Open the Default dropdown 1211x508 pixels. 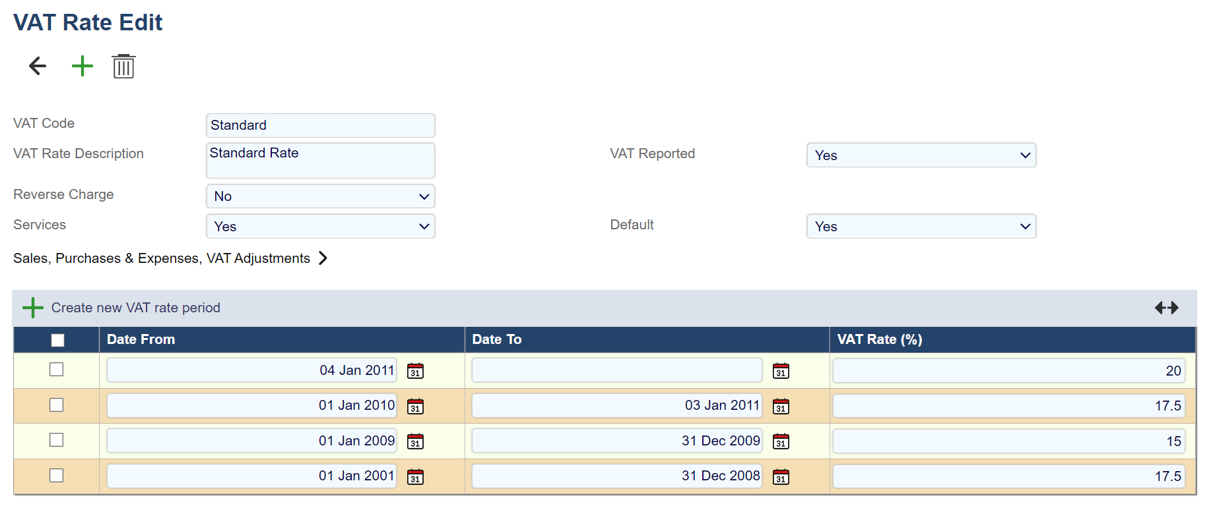[x=921, y=227]
